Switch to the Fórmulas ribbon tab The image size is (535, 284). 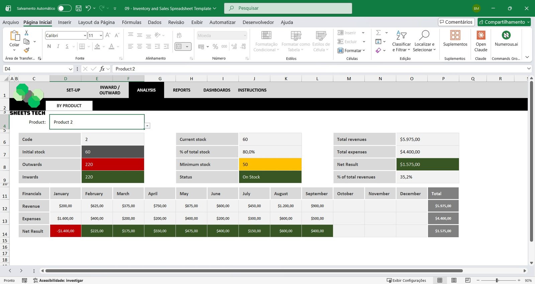[x=131, y=22]
